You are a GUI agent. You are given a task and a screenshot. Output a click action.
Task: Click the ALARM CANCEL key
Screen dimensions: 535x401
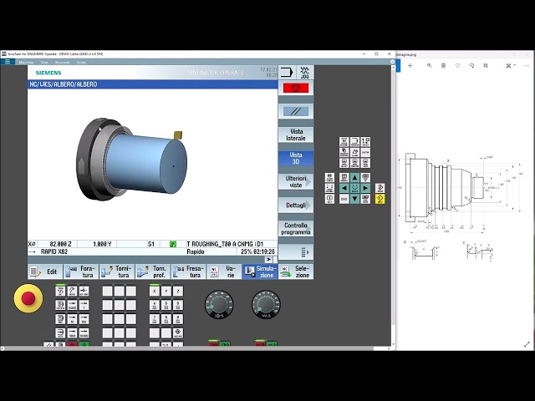tap(329, 177)
